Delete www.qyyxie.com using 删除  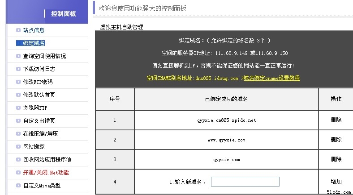click(336, 140)
